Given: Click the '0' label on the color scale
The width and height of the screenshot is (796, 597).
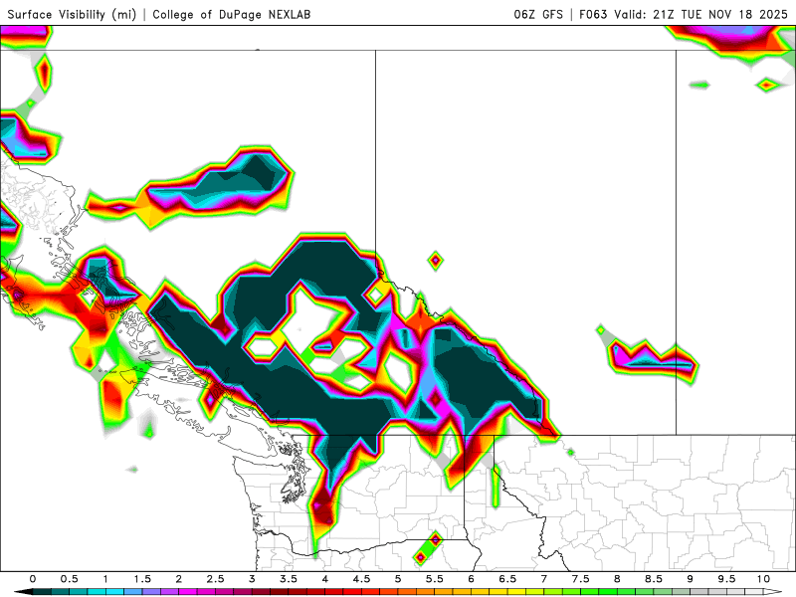Looking at the screenshot, I should (33, 579).
